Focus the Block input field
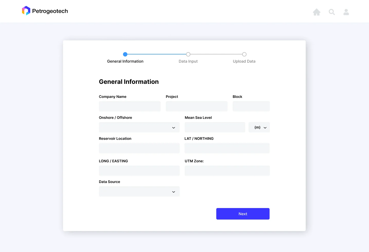This screenshot has height=252, width=369. coord(251,106)
